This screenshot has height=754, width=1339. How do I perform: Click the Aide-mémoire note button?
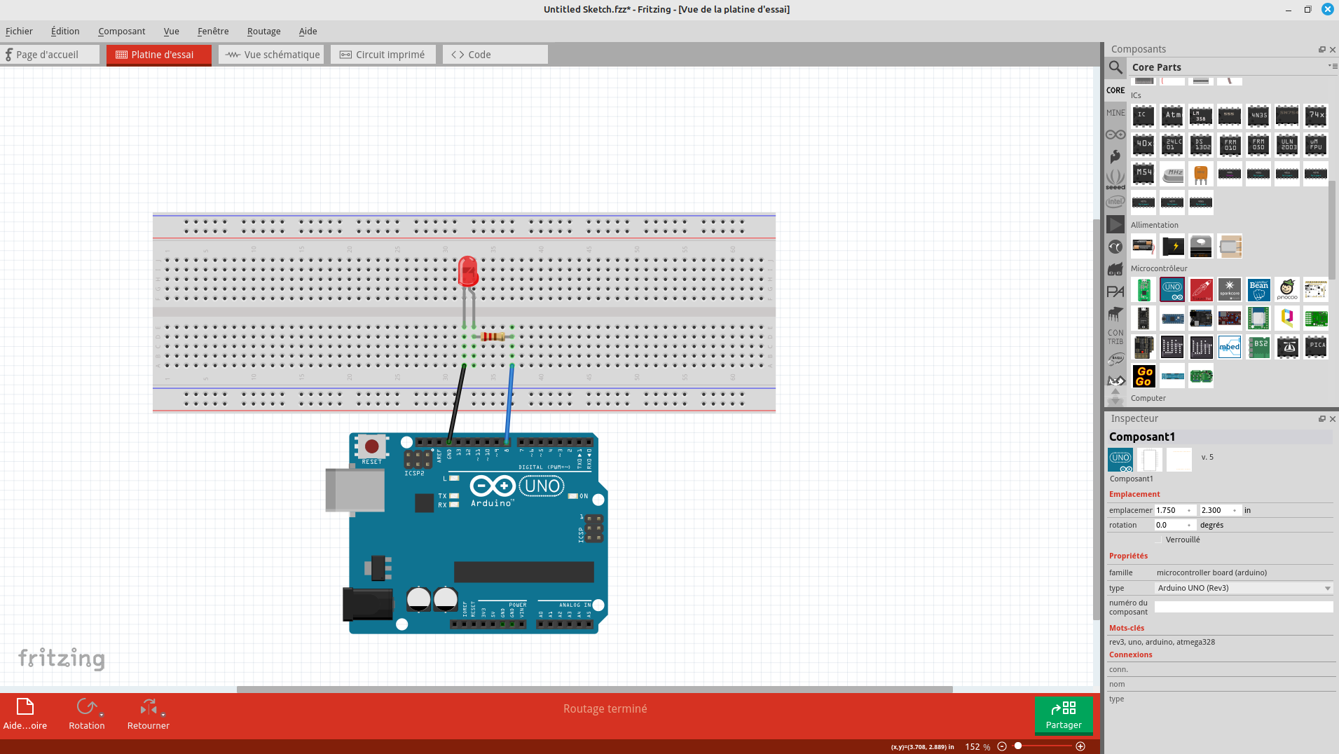click(25, 713)
